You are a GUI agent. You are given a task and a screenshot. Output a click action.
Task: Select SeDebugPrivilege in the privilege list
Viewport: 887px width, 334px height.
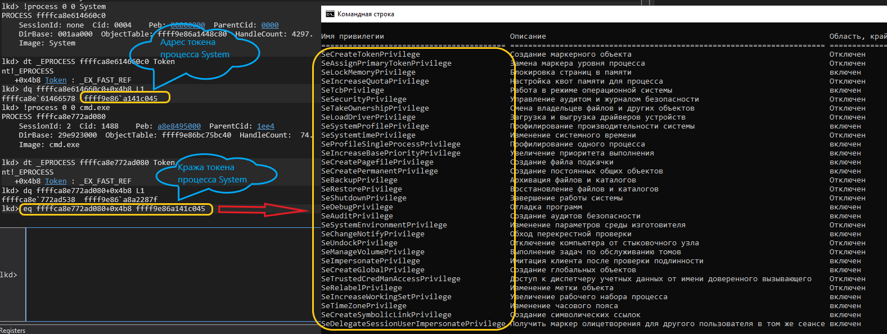pyautogui.click(x=357, y=207)
